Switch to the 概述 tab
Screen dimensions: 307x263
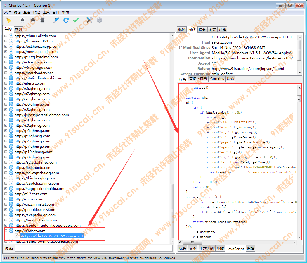coord(181,30)
